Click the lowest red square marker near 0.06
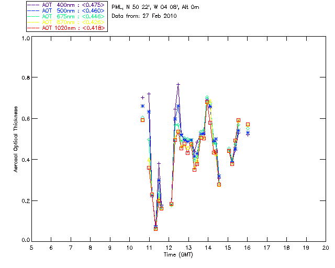335x268 pixels. click(x=155, y=229)
